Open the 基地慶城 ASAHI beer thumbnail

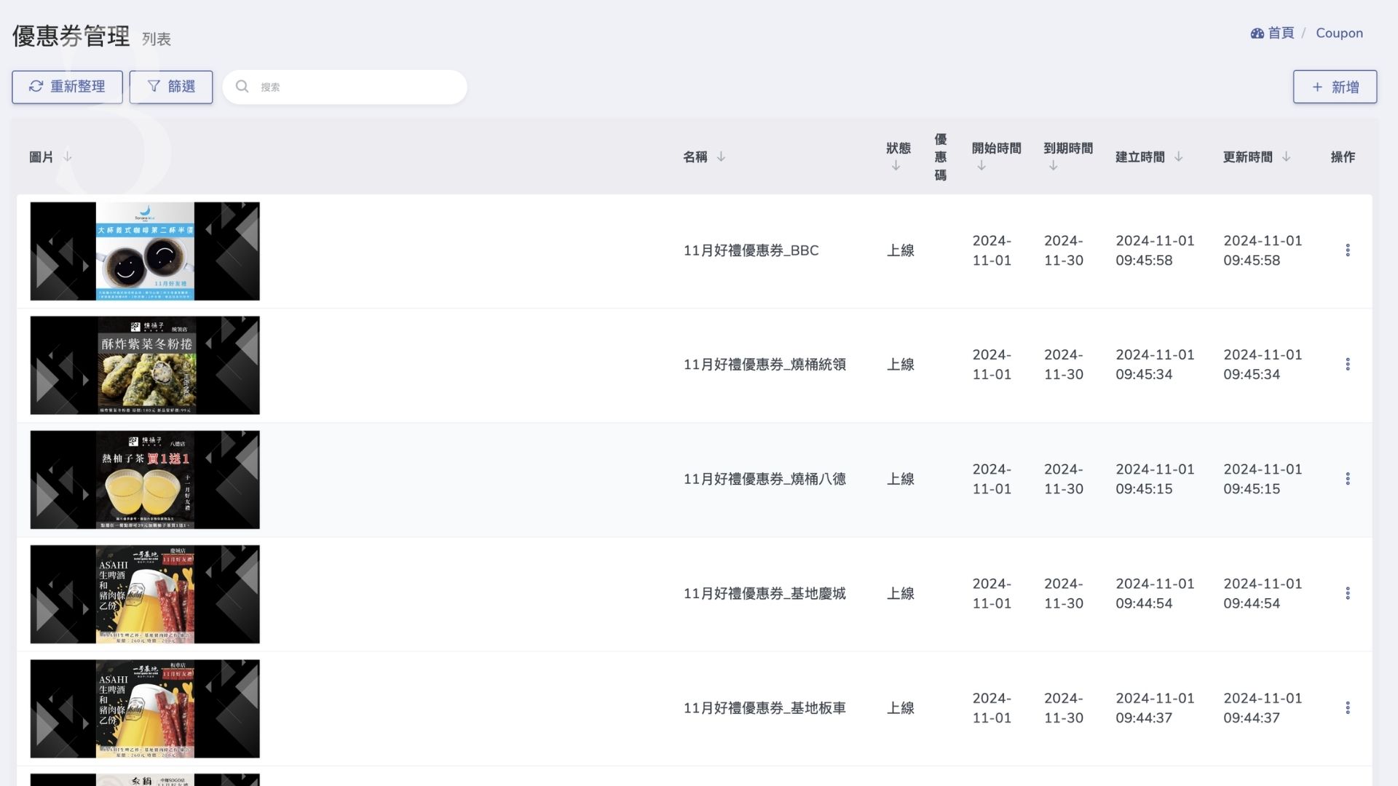[145, 594]
